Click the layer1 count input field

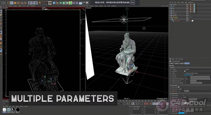[x=181, y=89]
